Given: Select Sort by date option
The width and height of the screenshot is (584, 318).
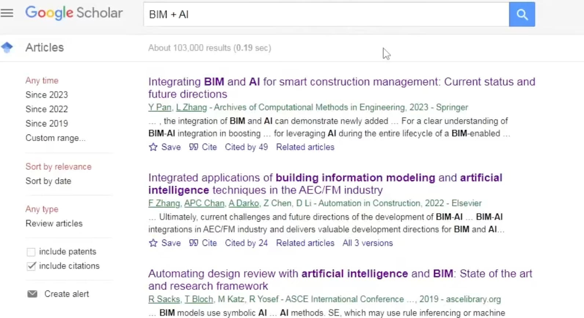Looking at the screenshot, I should (48, 181).
